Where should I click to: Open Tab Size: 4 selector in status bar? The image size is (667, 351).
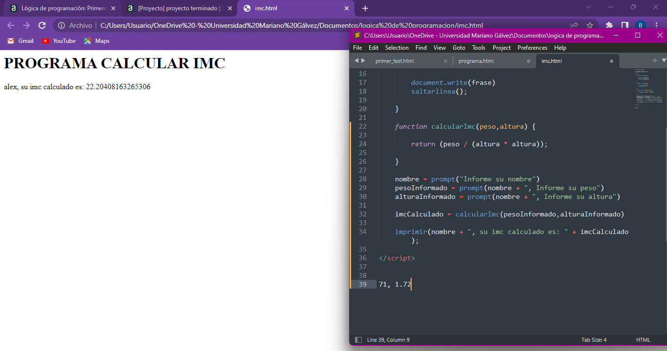click(594, 340)
